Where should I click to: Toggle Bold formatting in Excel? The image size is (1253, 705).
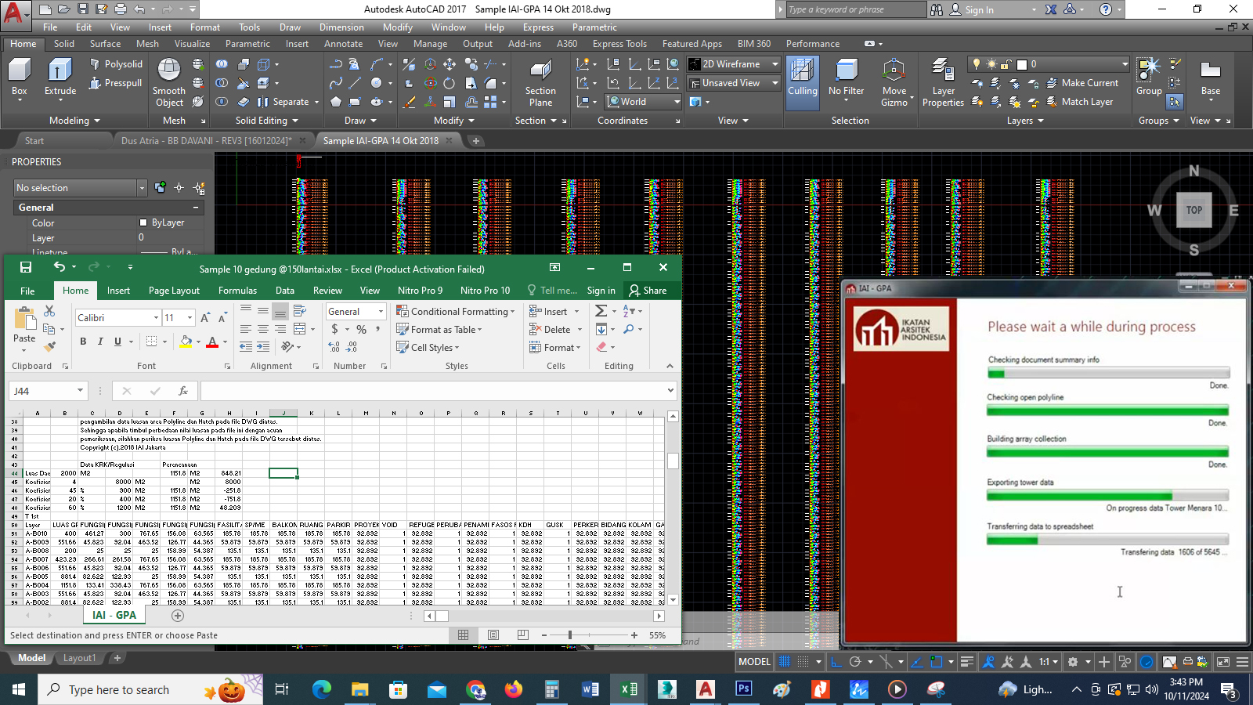click(x=83, y=342)
